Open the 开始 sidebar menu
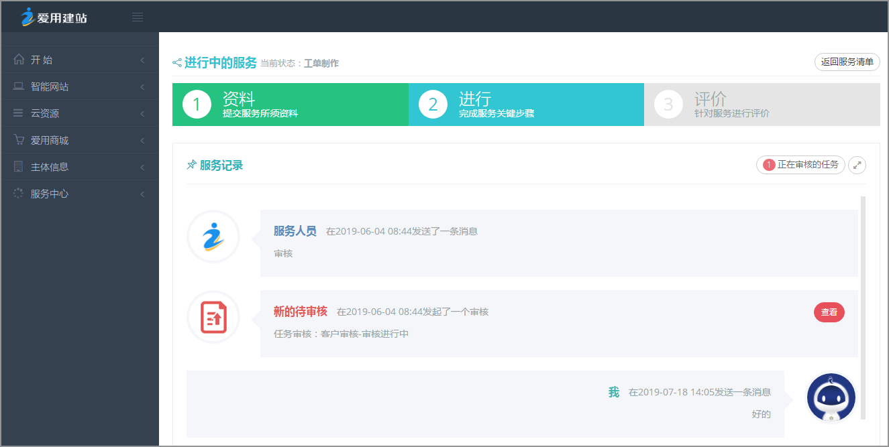Viewport: 889px width, 447px height. 80,60
